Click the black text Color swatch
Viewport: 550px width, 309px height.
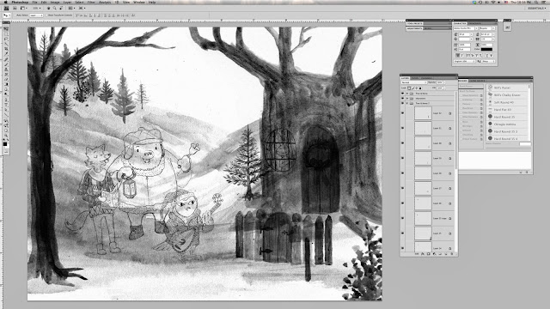coord(487,50)
